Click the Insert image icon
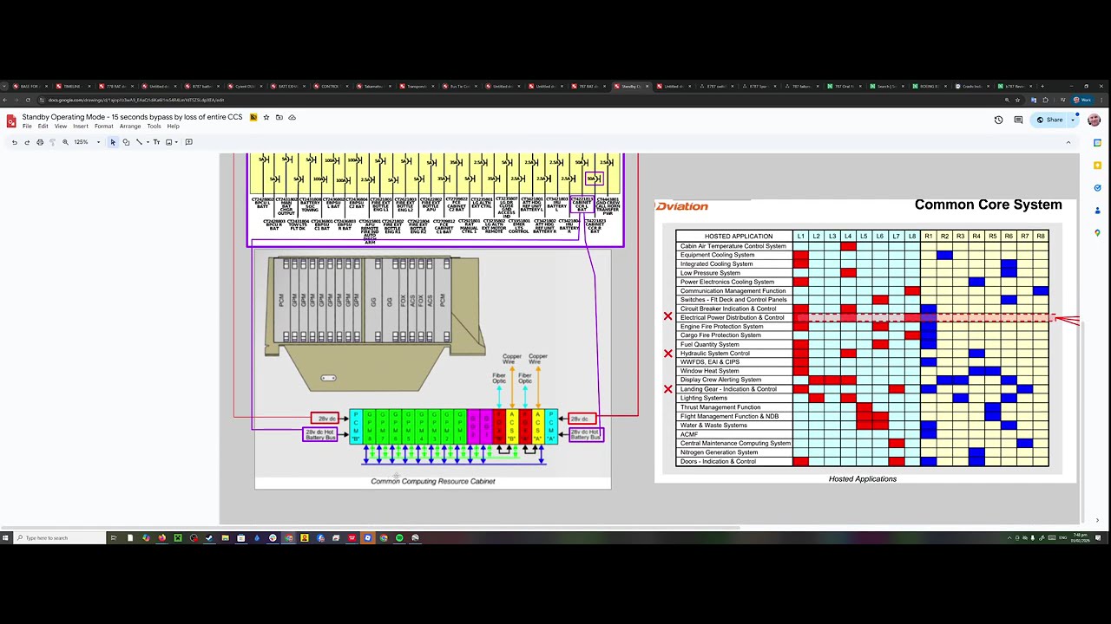 point(168,142)
